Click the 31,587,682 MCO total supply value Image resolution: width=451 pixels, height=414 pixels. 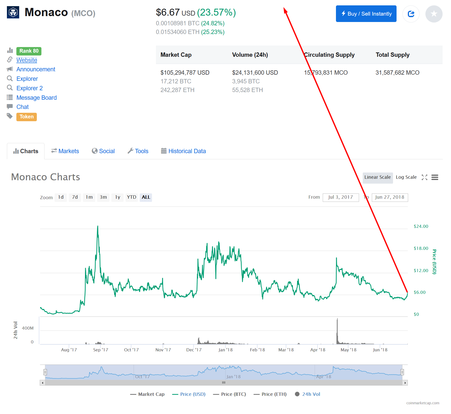click(x=397, y=73)
